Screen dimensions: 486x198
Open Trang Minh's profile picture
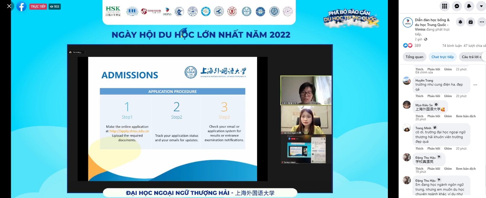pos(407,128)
